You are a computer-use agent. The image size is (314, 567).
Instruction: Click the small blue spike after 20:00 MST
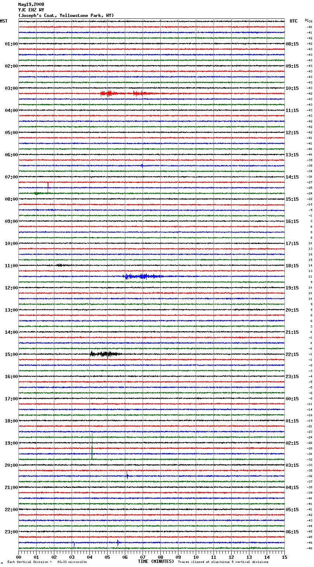127,476
